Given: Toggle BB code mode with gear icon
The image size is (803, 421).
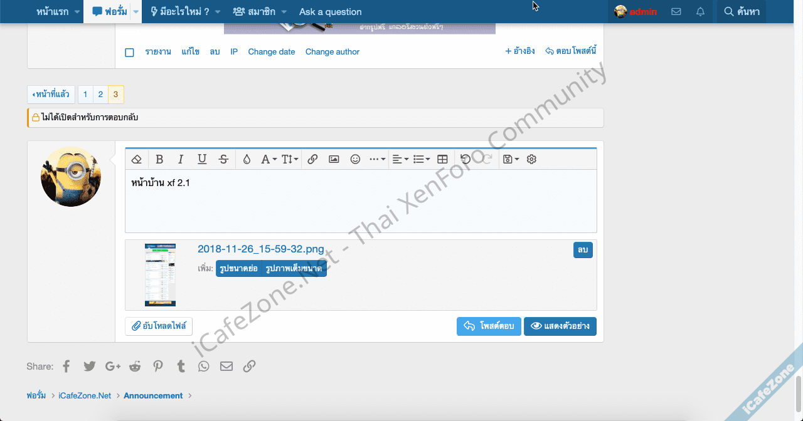Looking at the screenshot, I should [x=531, y=159].
